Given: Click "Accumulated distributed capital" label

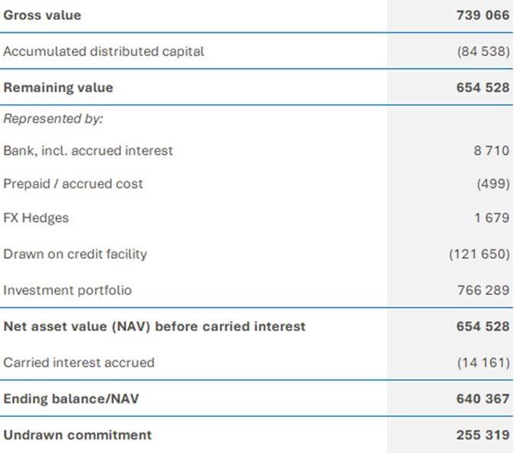Looking at the screenshot, I should pos(103,51).
